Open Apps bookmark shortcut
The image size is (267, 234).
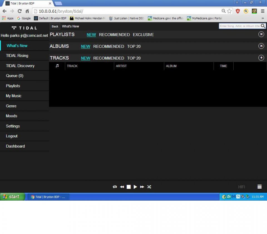point(8,18)
